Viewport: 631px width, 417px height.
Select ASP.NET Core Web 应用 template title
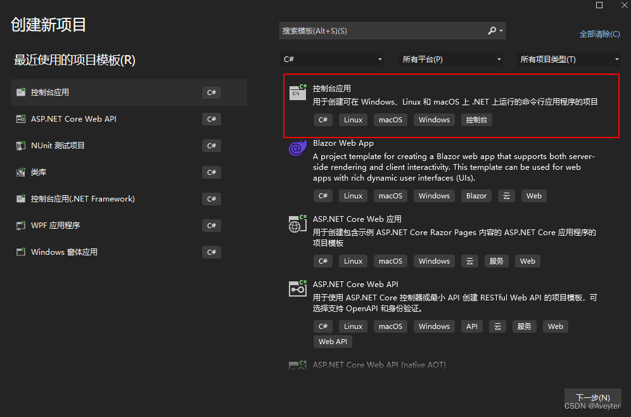(357, 219)
